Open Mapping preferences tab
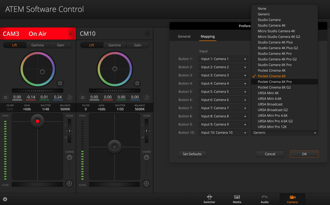The image size is (330, 205). point(208,36)
